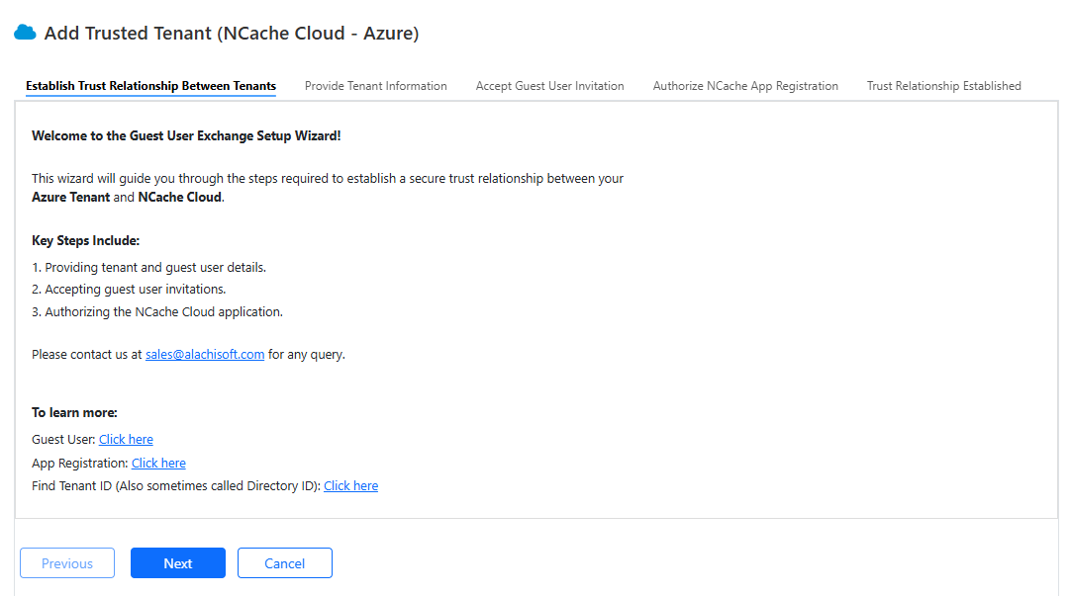Click step '2. Accepting guest user invitations.'
Screen dimensions: 1070x596
(x=129, y=289)
